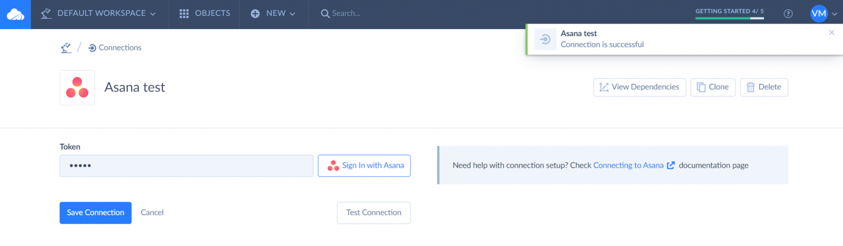Click inside the Token input field

pyautogui.click(x=186, y=165)
